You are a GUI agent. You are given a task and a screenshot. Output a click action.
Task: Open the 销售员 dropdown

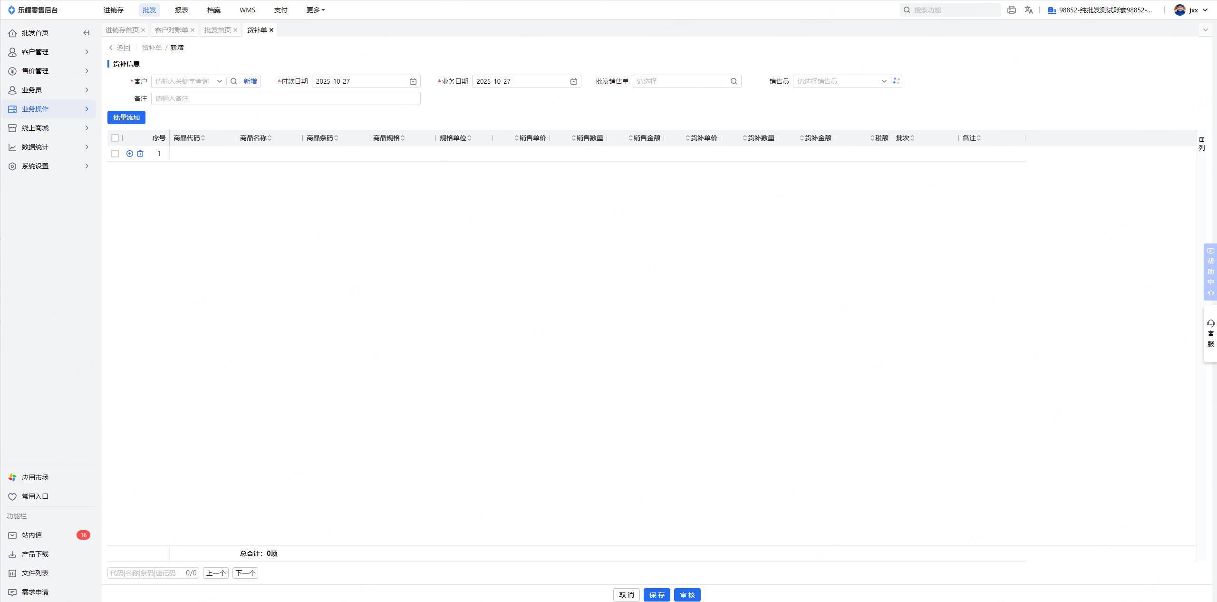pyautogui.click(x=840, y=81)
